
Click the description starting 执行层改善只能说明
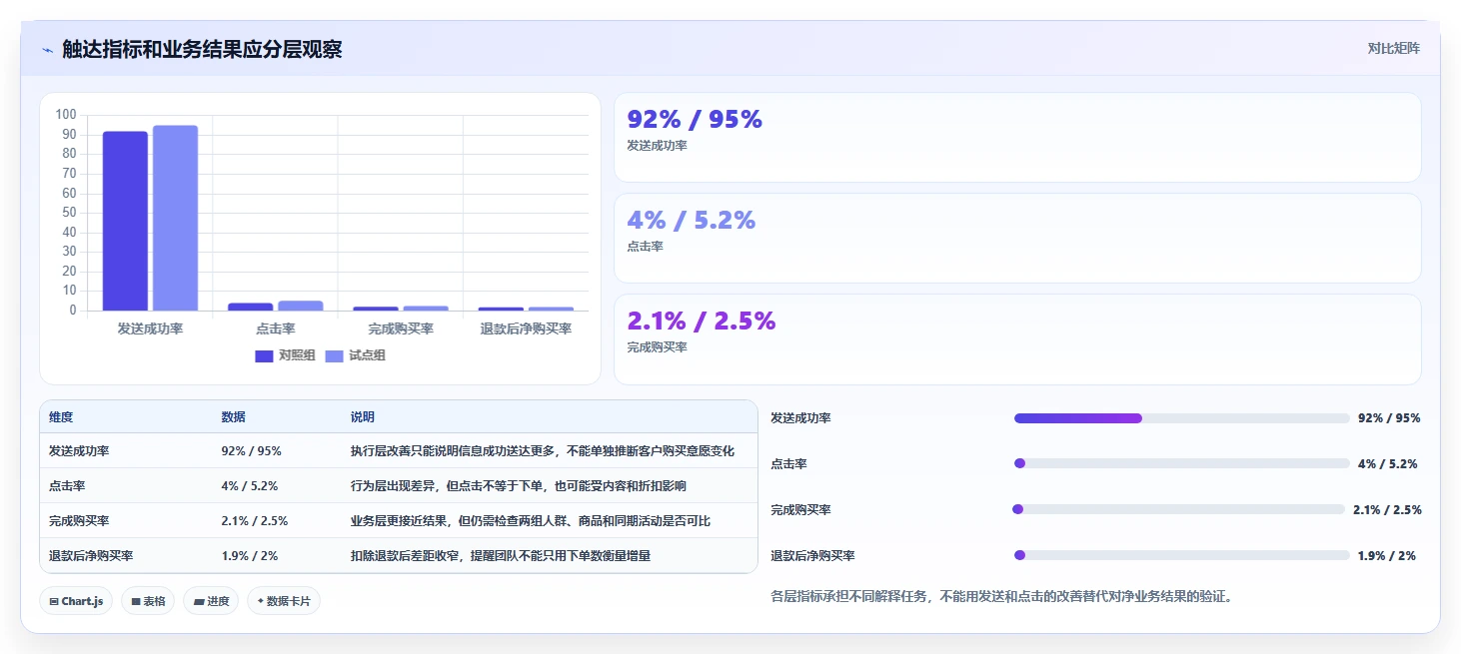tap(543, 451)
